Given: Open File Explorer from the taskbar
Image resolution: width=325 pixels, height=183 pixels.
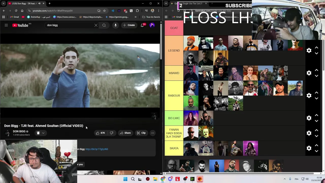Looking at the screenshot, I should point(155,179).
